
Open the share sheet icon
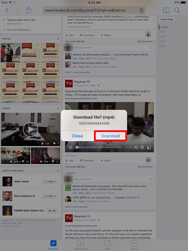tap(29, 10)
